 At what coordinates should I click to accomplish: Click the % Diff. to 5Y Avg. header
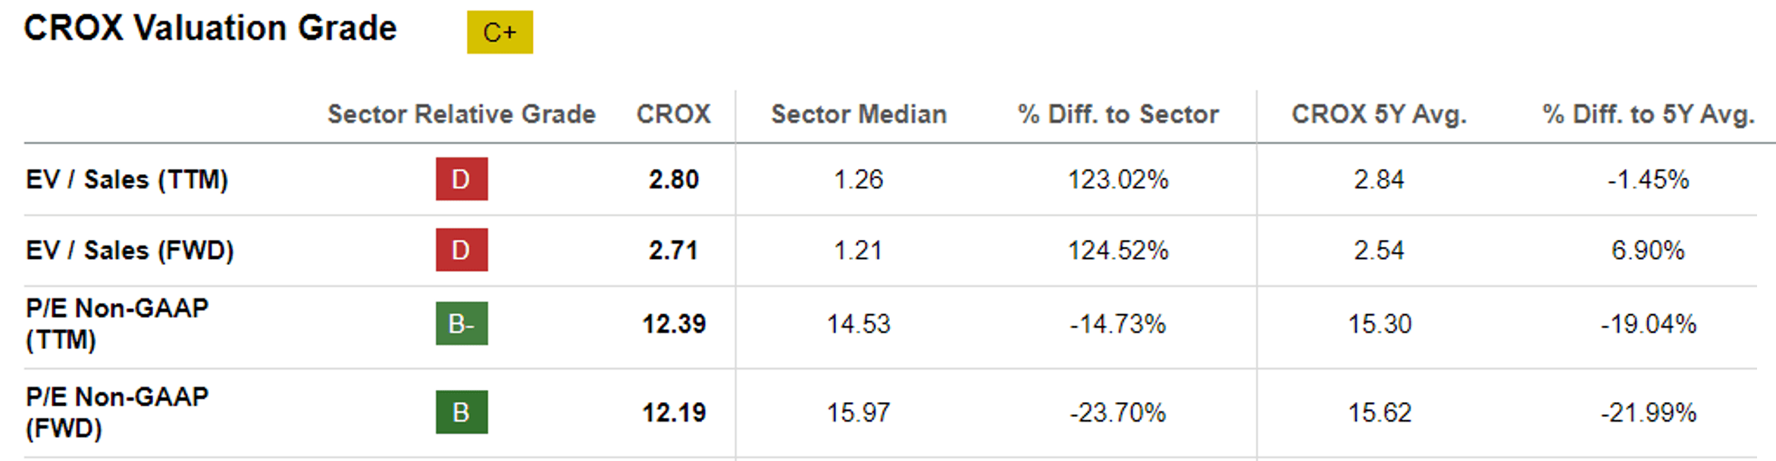pos(1648,114)
